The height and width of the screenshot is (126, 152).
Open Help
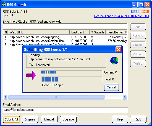pyautogui.click(x=120, y=119)
